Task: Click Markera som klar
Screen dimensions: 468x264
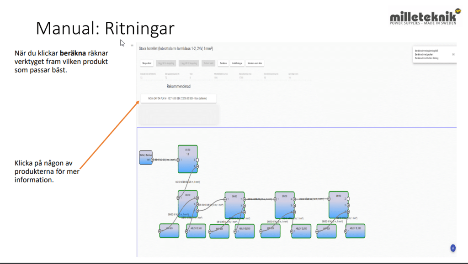Action: click(x=255, y=63)
